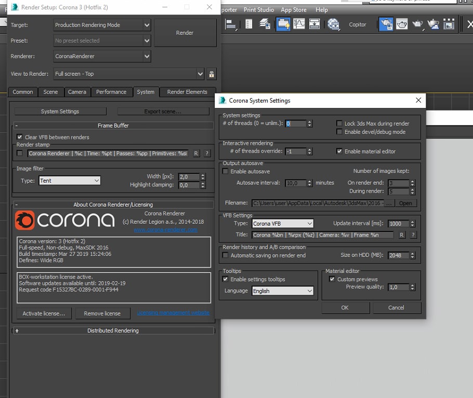Open the Material Editor icon
This screenshot has width=473, height=398.
pyautogui.click(x=334, y=24)
